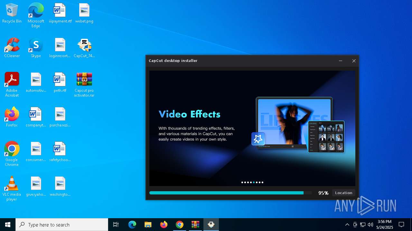The height and width of the screenshot is (231, 412).
Task: Open the Recycle Bin desktop icon
Action: [x=12, y=13]
